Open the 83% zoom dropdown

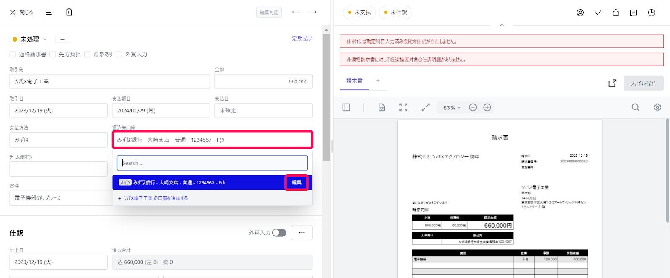452,108
